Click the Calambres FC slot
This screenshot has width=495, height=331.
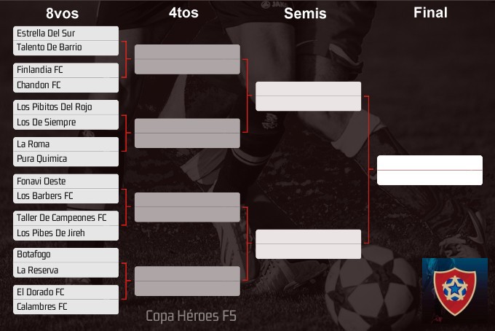(x=66, y=307)
